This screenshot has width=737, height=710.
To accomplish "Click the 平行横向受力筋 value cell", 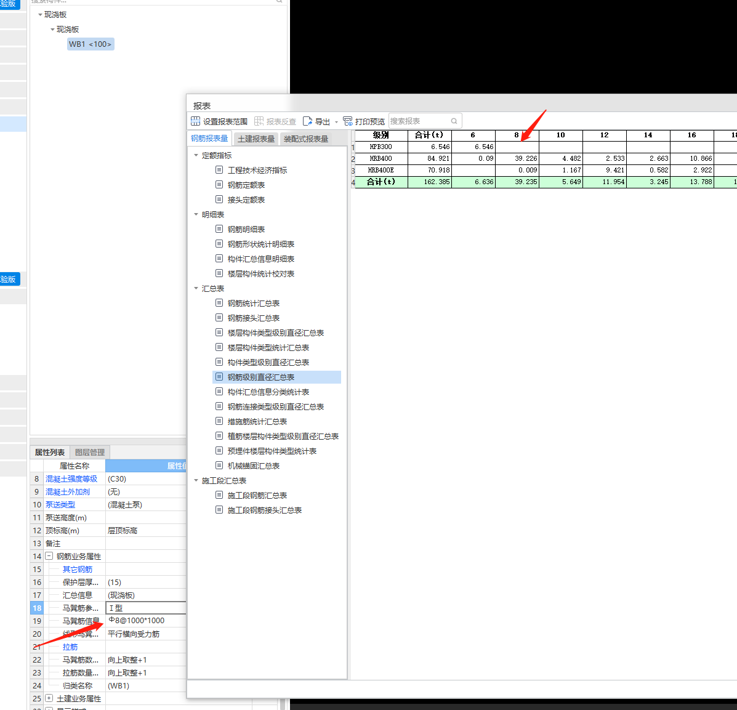I will coord(146,634).
